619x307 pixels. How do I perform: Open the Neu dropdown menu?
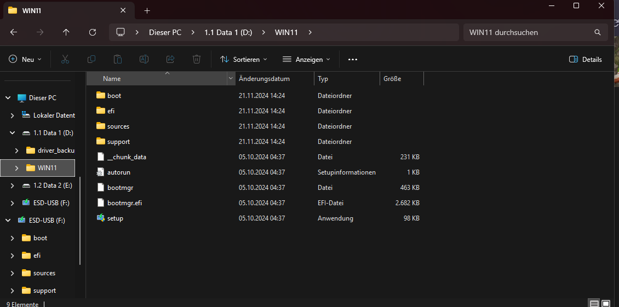(x=25, y=59)
